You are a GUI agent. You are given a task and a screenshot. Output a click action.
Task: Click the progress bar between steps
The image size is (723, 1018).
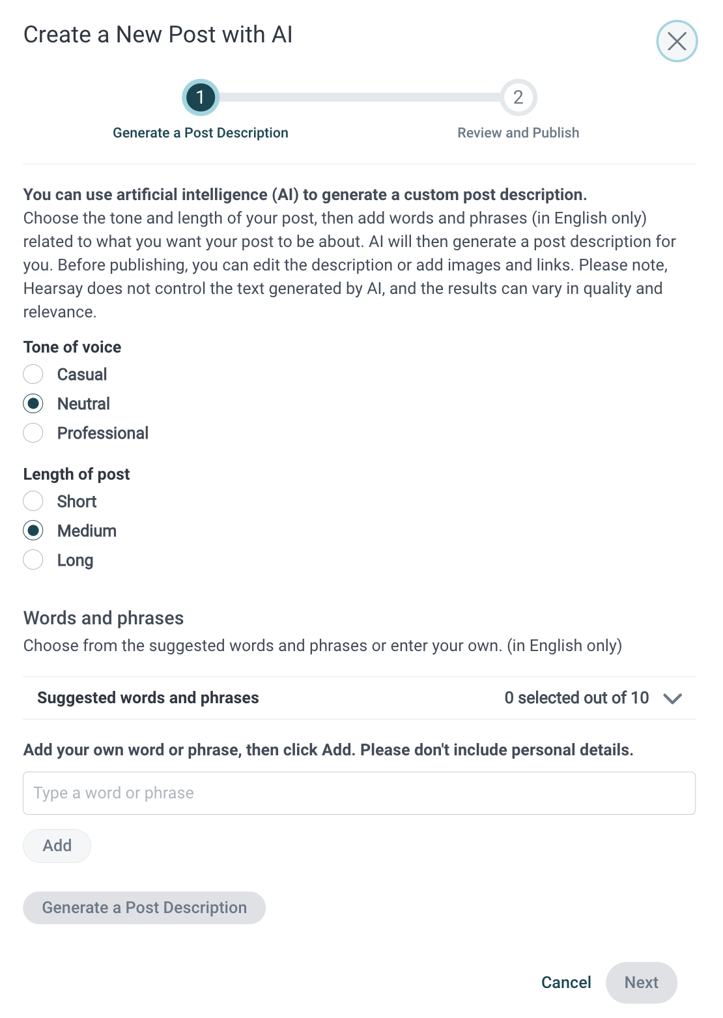(359, 97)
